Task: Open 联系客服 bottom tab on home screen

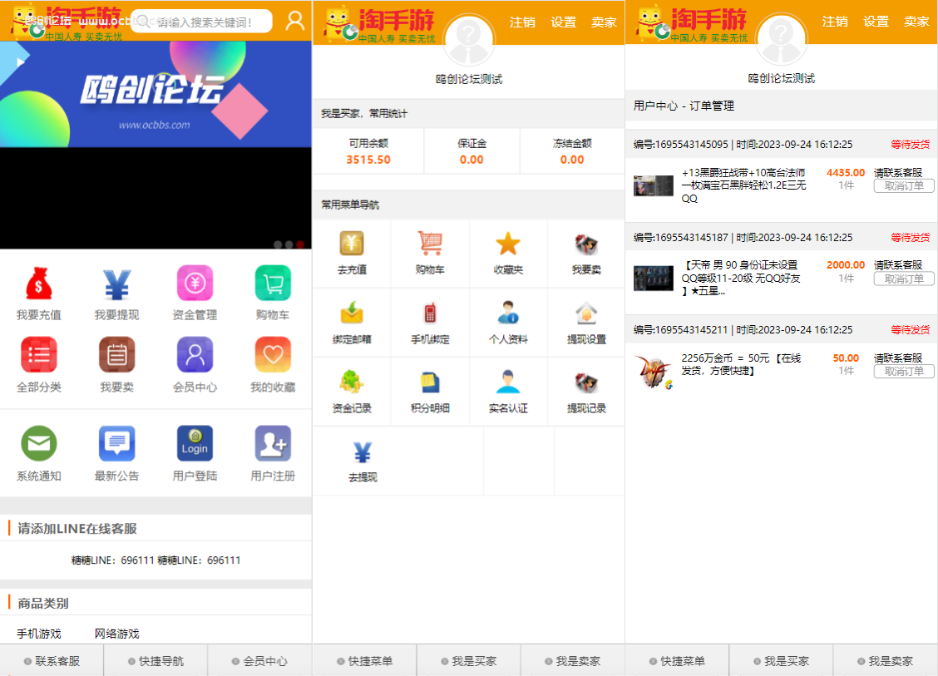Action: (52, 661)
